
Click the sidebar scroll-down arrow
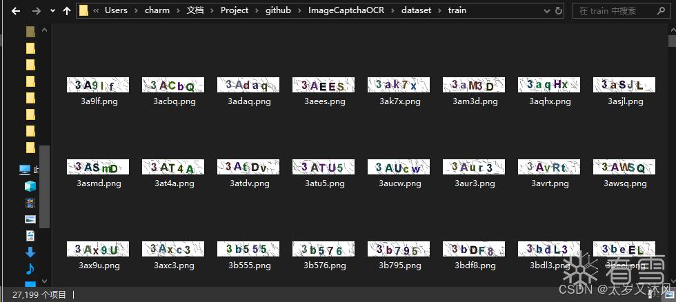click(44, 281)
